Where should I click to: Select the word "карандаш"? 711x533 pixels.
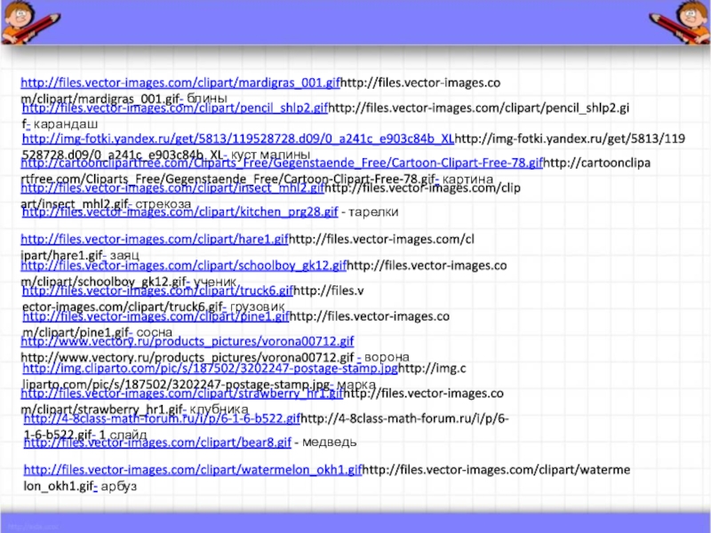tap(66, 123)
